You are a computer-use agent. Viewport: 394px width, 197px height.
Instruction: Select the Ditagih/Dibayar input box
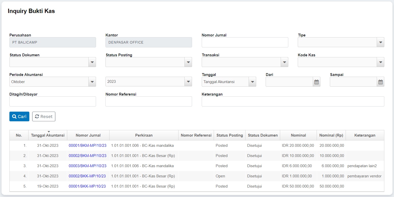[53, 101]
